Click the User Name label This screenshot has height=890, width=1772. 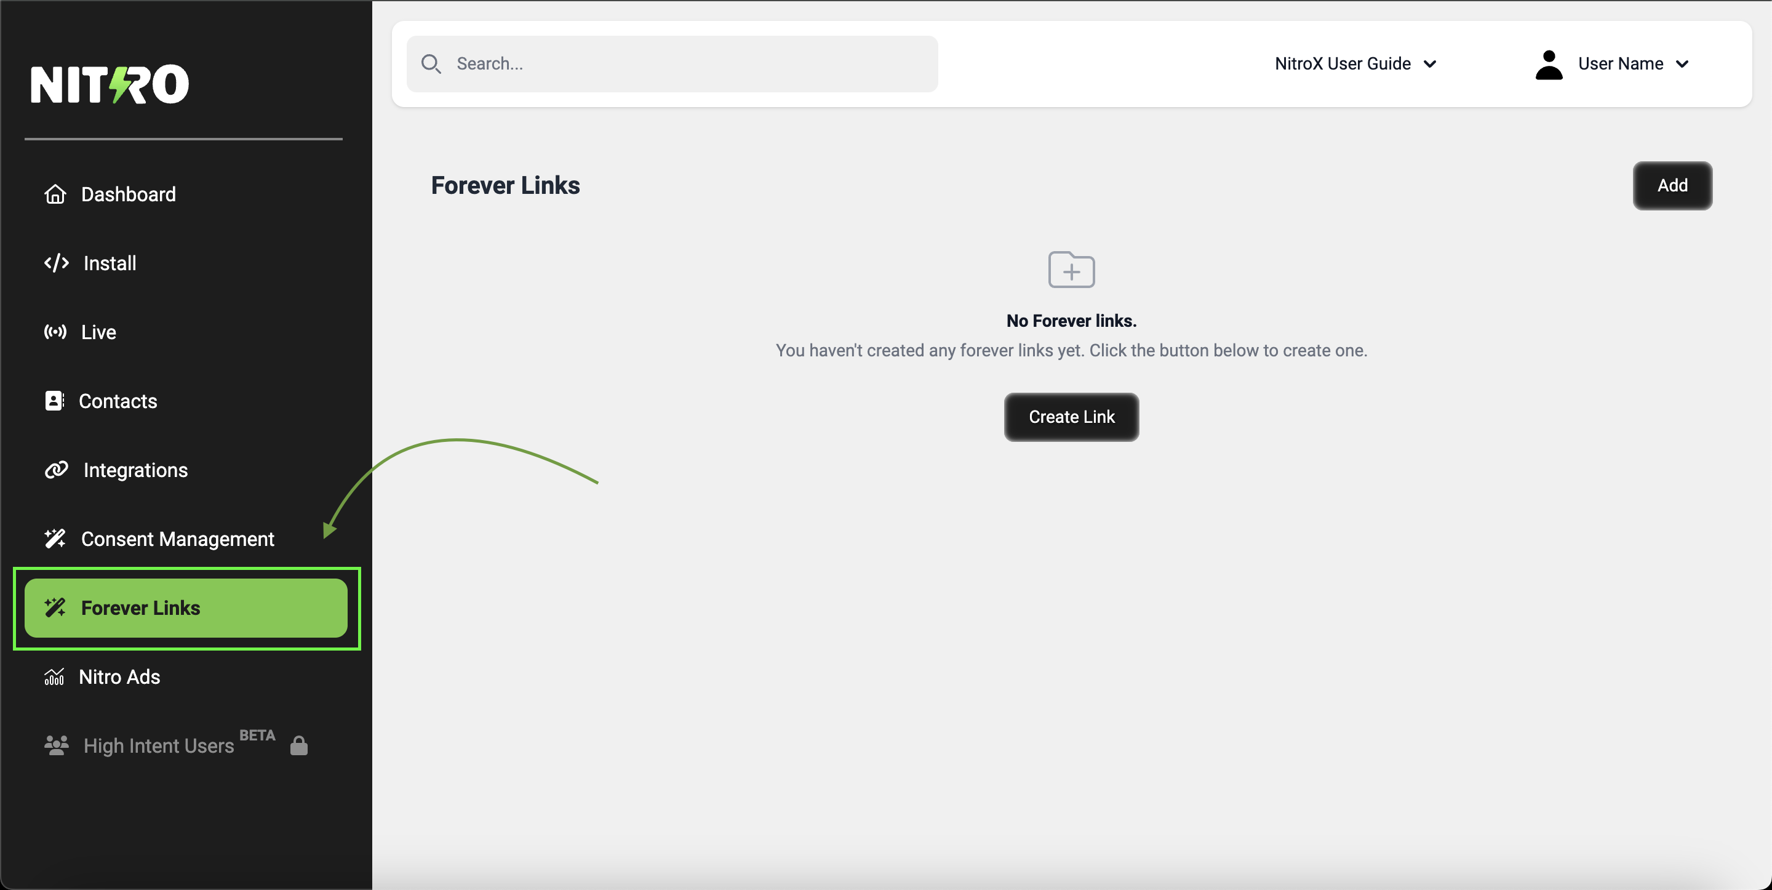tap(1621, 64)
